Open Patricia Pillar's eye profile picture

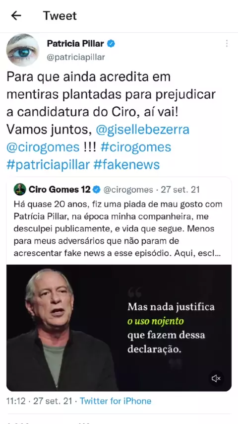(x=23, y=50)
